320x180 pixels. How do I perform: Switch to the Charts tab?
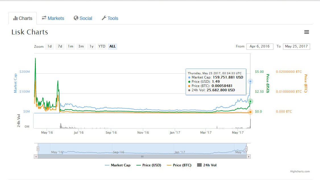point(23,18)
